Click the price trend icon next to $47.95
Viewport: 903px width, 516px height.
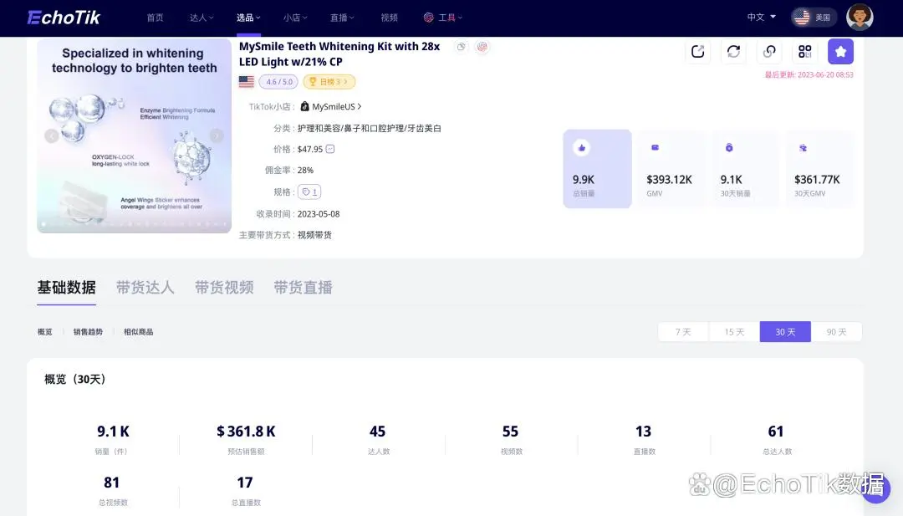(x=330, y=149)
